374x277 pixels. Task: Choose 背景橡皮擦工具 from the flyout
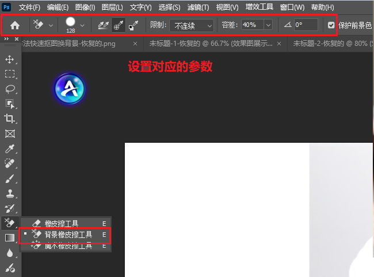point(66,235)
